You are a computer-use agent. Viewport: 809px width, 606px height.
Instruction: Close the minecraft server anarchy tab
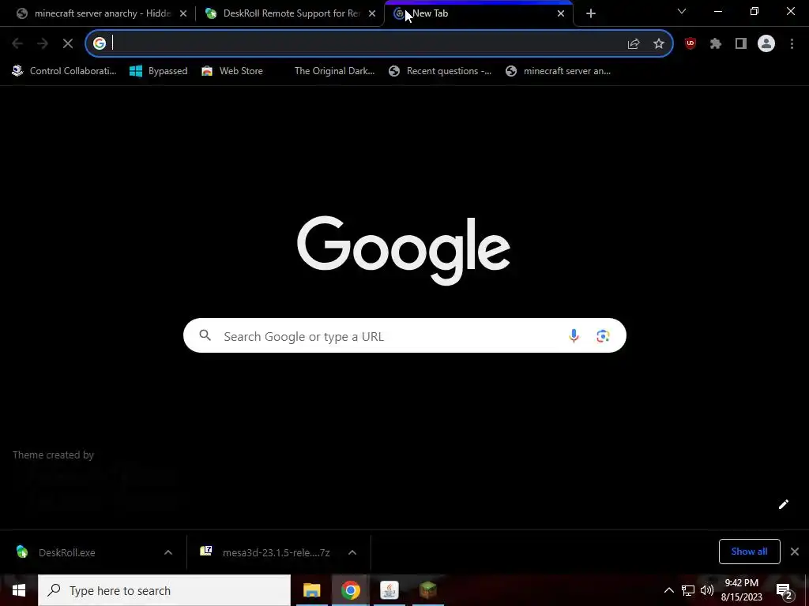click(183, 13)
